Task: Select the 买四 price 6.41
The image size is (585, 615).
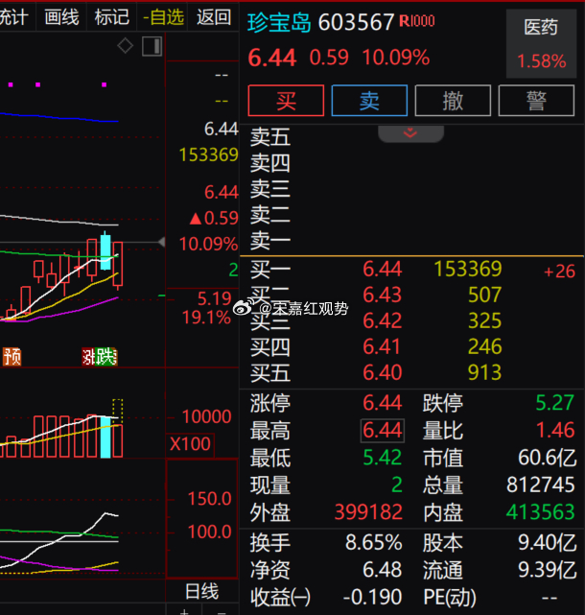Action: click(383, 346)
